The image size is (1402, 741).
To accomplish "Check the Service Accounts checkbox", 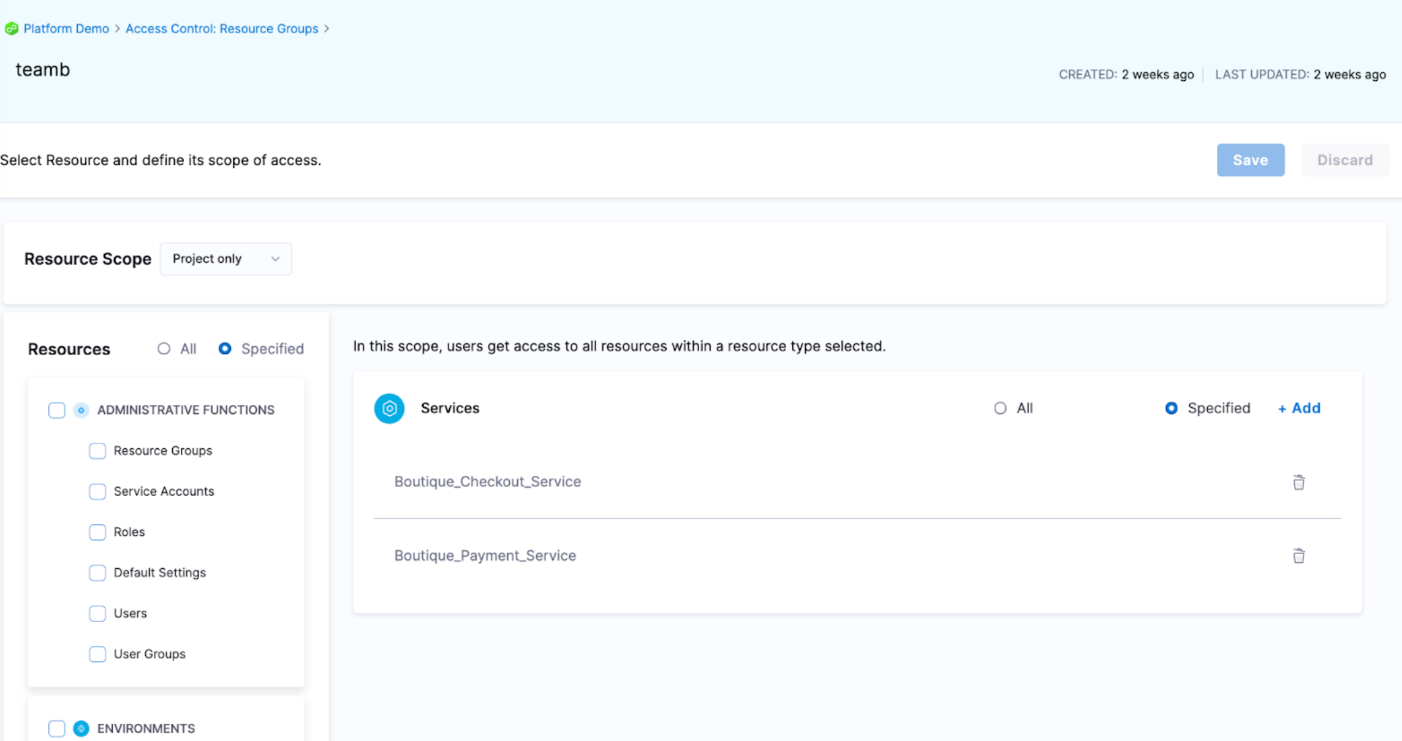I will (97, 492).
